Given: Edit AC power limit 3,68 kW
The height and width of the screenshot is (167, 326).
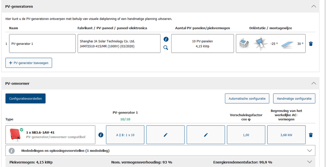Looking at the screenshot, I should pos(286,135).
